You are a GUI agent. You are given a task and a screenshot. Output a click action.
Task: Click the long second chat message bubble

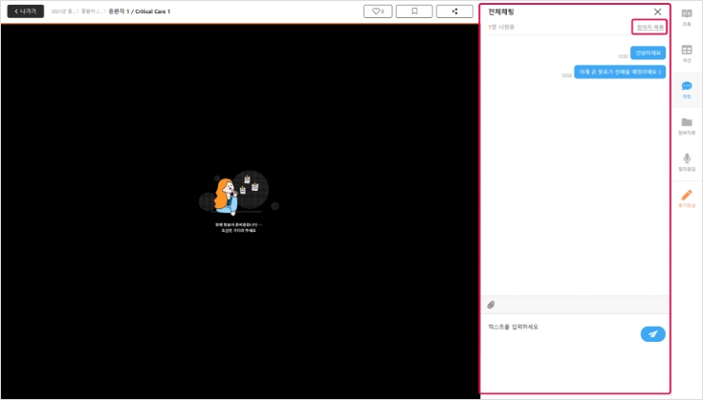(x=620, y=72)
